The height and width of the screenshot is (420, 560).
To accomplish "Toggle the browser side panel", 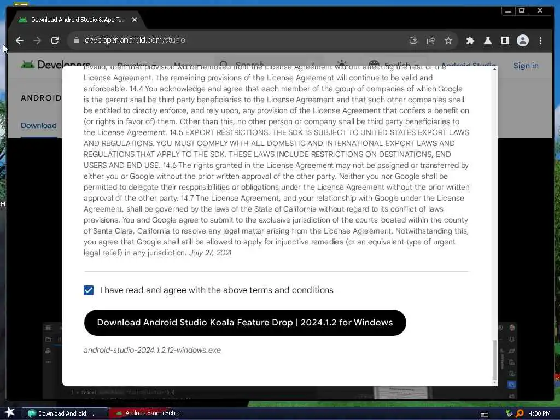I will point(505,40).
